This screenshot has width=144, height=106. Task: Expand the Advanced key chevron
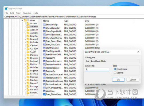point(25,27)
